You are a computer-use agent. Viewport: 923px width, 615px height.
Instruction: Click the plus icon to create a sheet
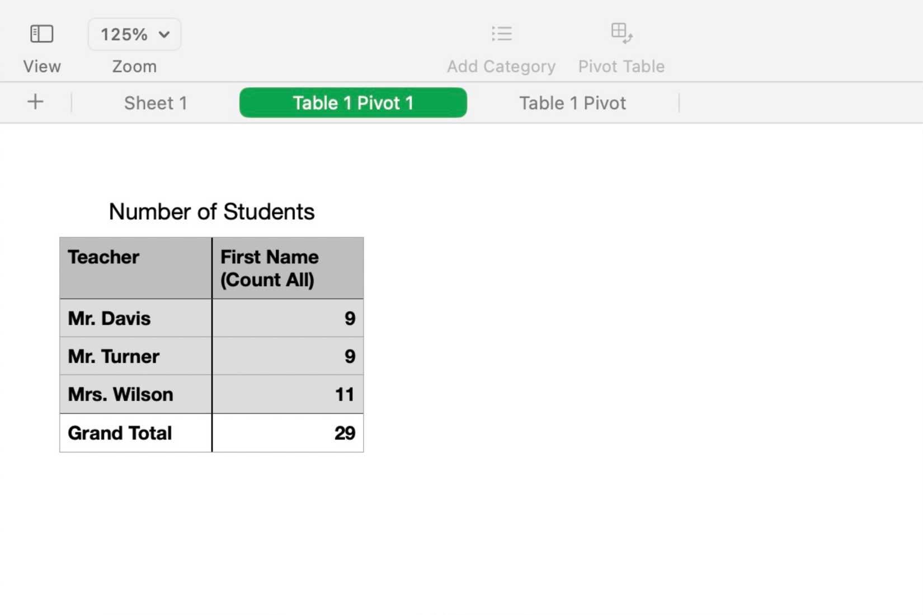(x=35, y=102)
